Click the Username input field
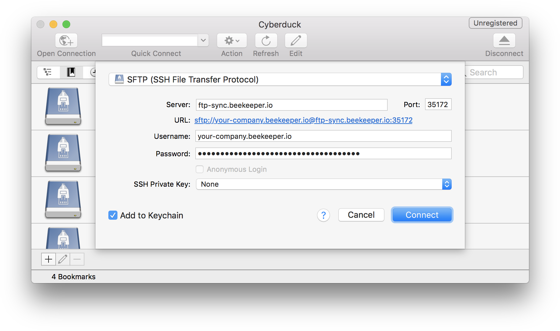 (x=323, y=136)
